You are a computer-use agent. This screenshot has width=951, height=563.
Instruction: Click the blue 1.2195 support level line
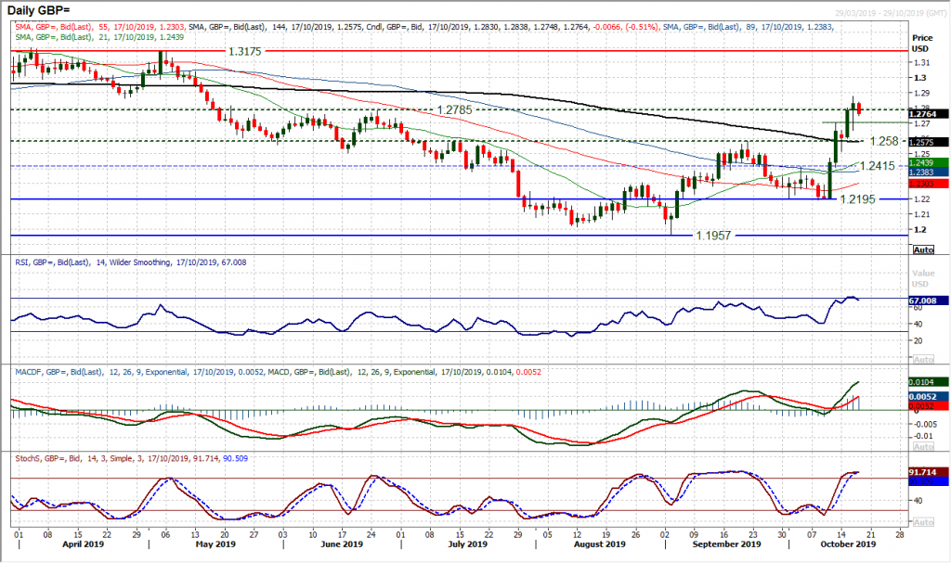click(x=464, y=199)
